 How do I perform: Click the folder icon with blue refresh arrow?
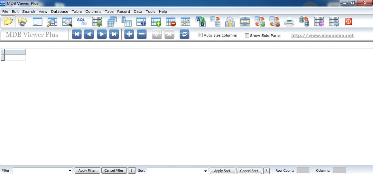pyautogui.click(x=23, y=21)
